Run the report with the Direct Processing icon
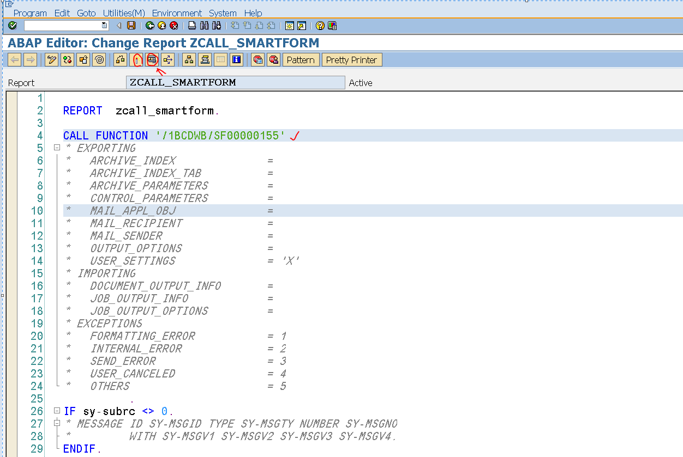 pos(152,60)
